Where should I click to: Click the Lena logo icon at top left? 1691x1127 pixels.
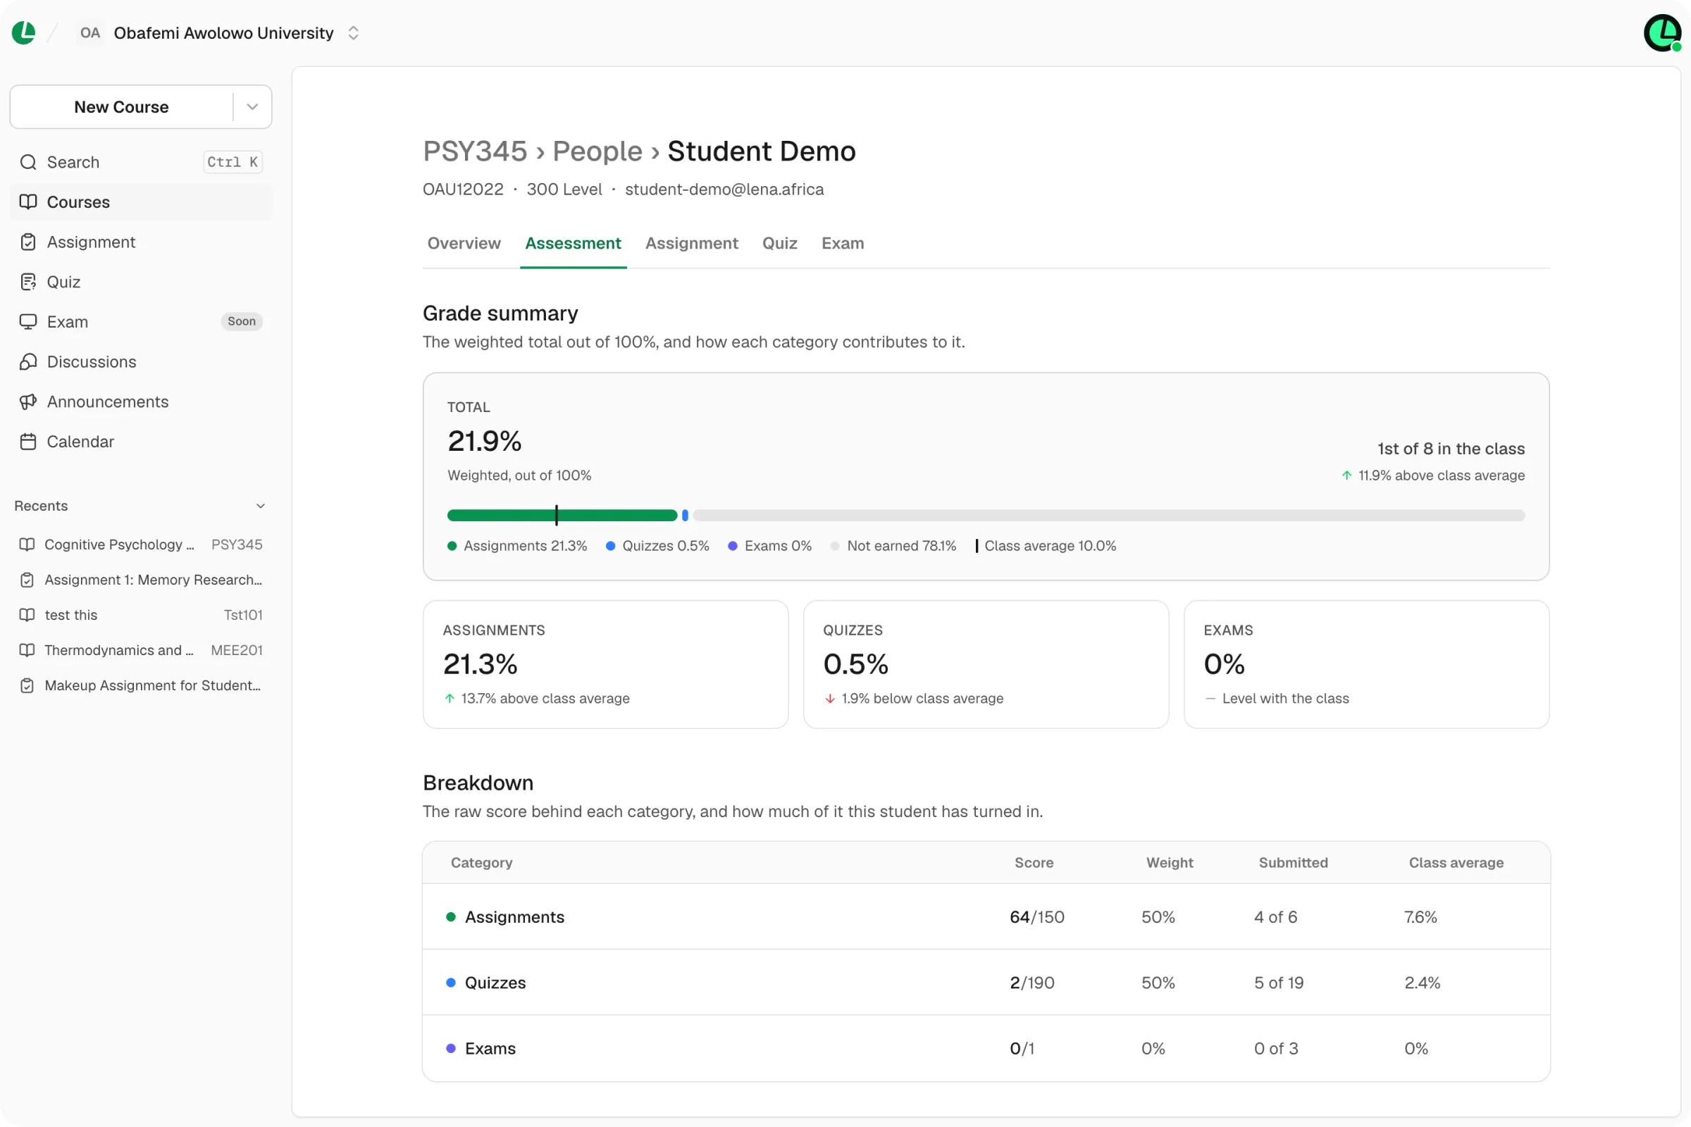click(x=24, y=32)
